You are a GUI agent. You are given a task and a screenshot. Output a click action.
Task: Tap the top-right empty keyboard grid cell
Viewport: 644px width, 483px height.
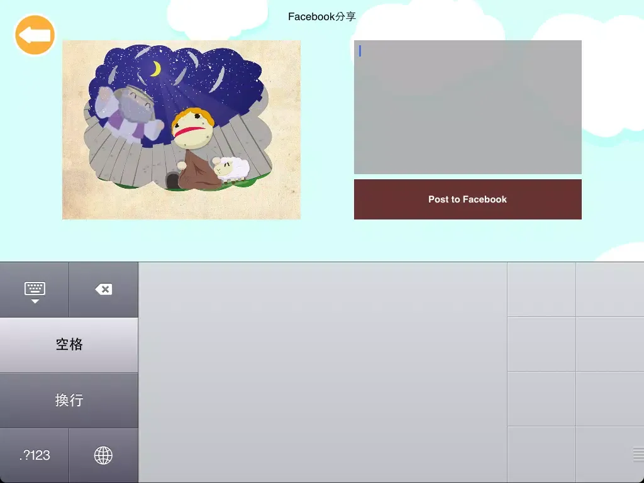tap(609, 290)
